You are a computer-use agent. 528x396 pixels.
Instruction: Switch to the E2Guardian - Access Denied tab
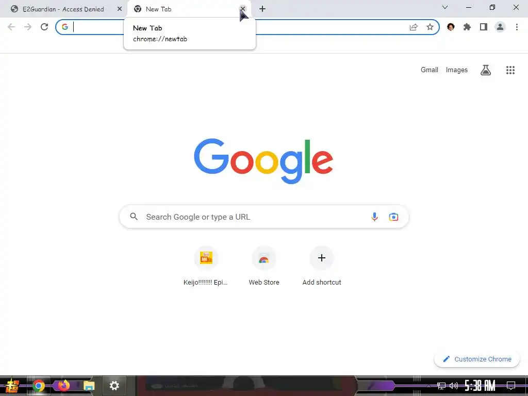[x=63, y=9]
